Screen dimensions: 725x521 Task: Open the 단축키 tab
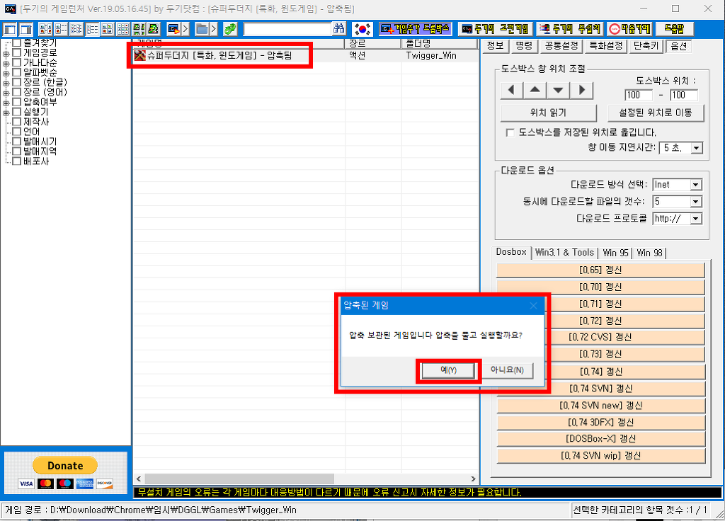click(x=646, y=45)
